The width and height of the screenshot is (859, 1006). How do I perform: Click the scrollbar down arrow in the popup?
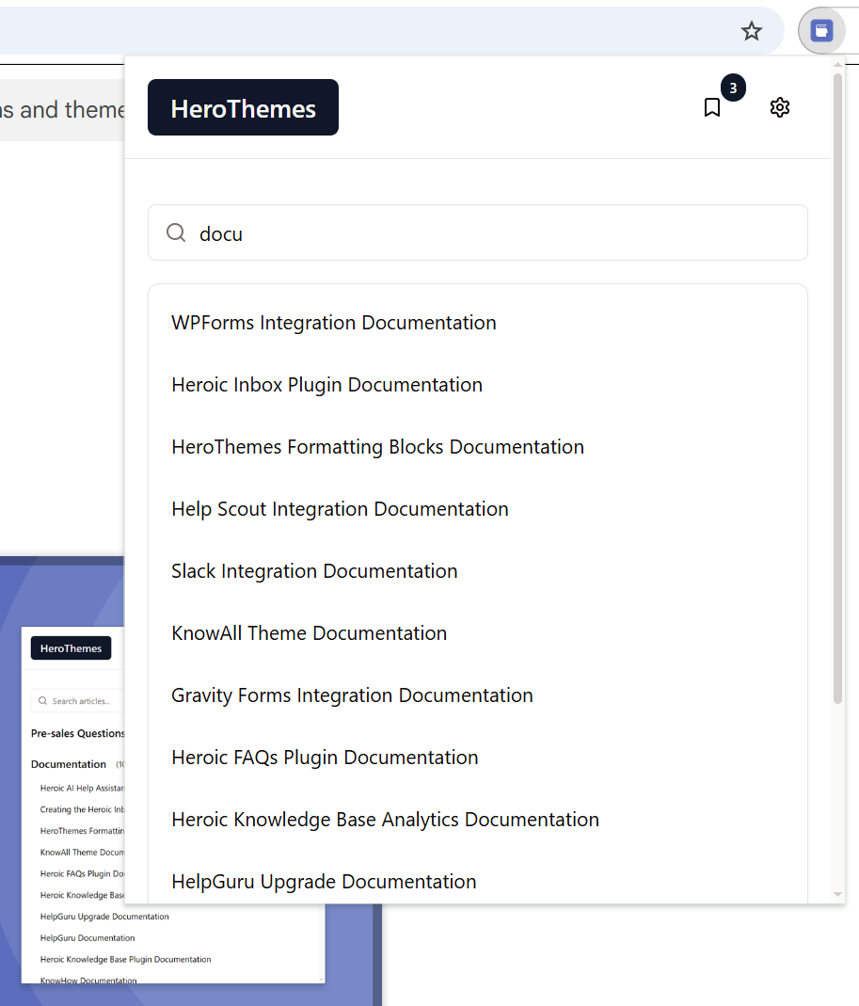837,894
